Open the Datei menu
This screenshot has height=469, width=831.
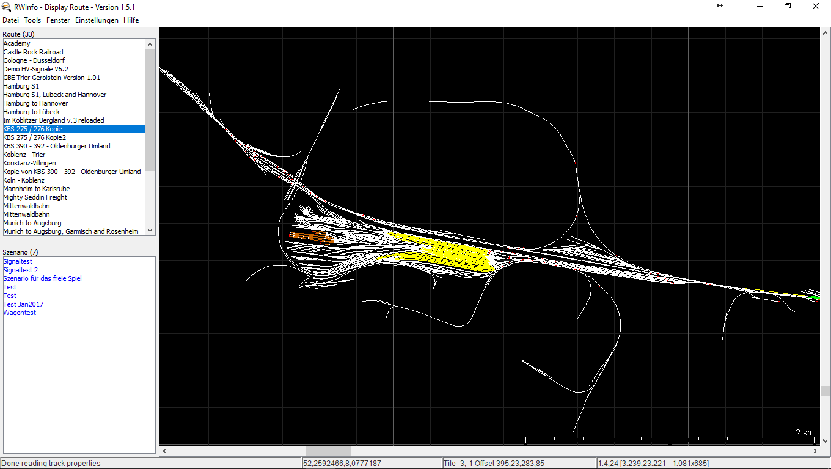tap(10, 20)
